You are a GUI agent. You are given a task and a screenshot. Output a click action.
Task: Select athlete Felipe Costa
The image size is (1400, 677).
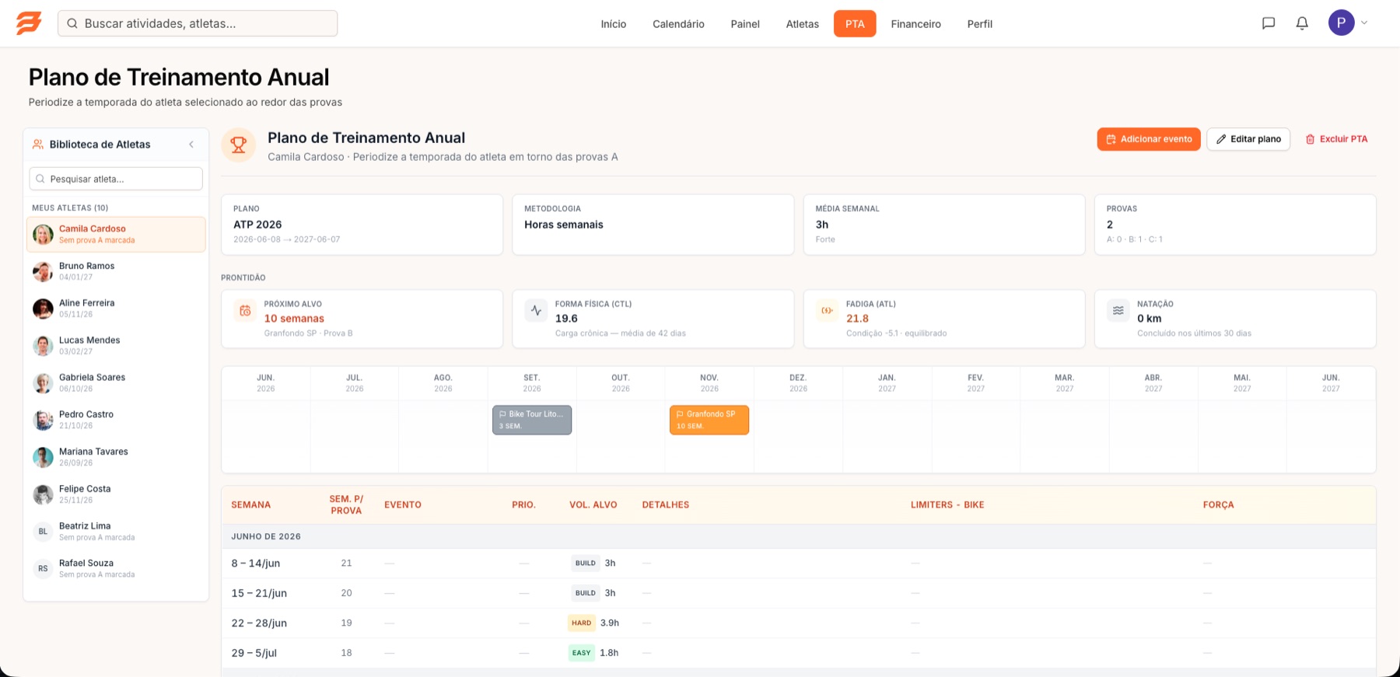116,494
